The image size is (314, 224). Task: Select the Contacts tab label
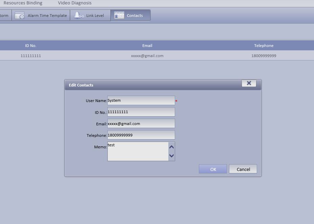(x=135, y=16)
